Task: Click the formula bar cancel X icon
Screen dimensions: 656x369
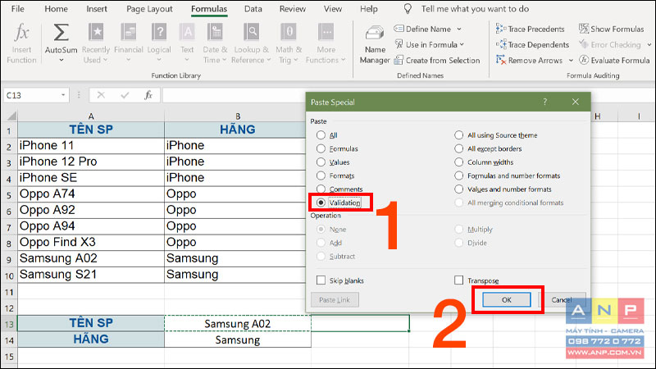Action: pos(101,95)
